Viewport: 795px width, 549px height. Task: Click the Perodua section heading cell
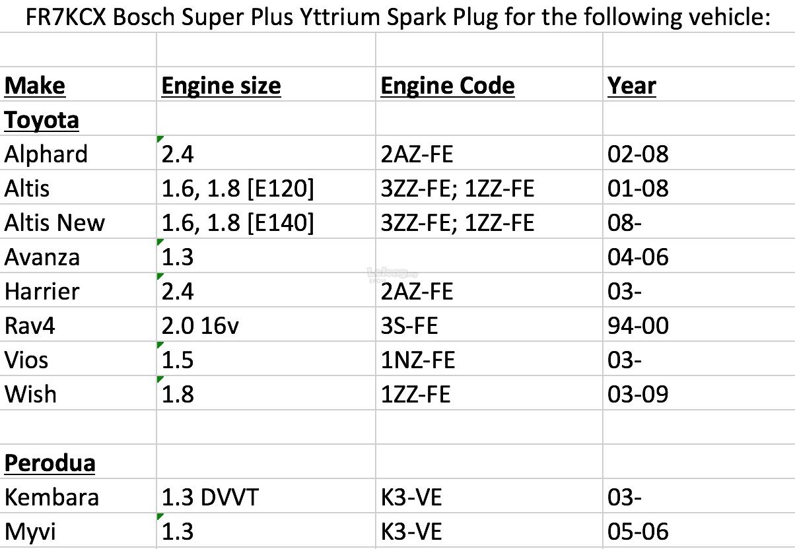click(x=50, y=463)
